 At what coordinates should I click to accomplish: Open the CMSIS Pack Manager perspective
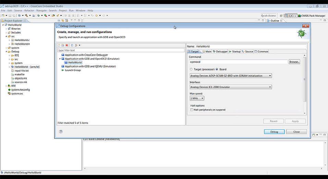[x=312, y=16]
